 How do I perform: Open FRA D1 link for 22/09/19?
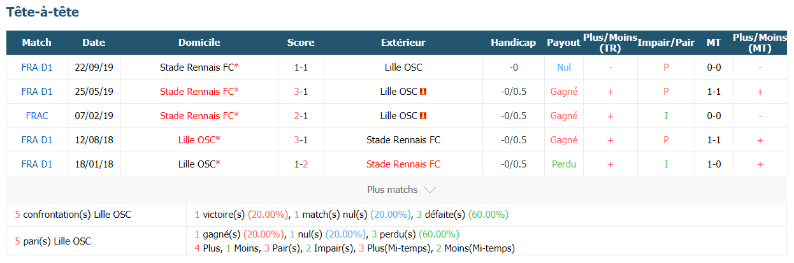(x=37, y=68)
